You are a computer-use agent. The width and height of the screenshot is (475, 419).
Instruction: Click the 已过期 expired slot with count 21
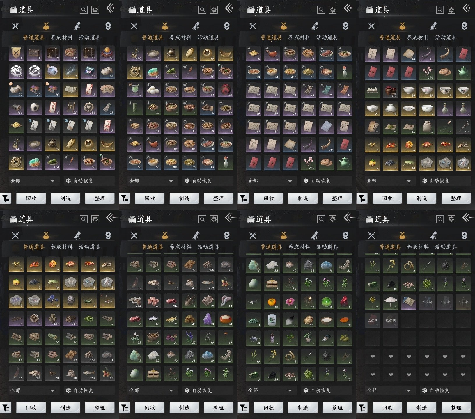(463, 302)
